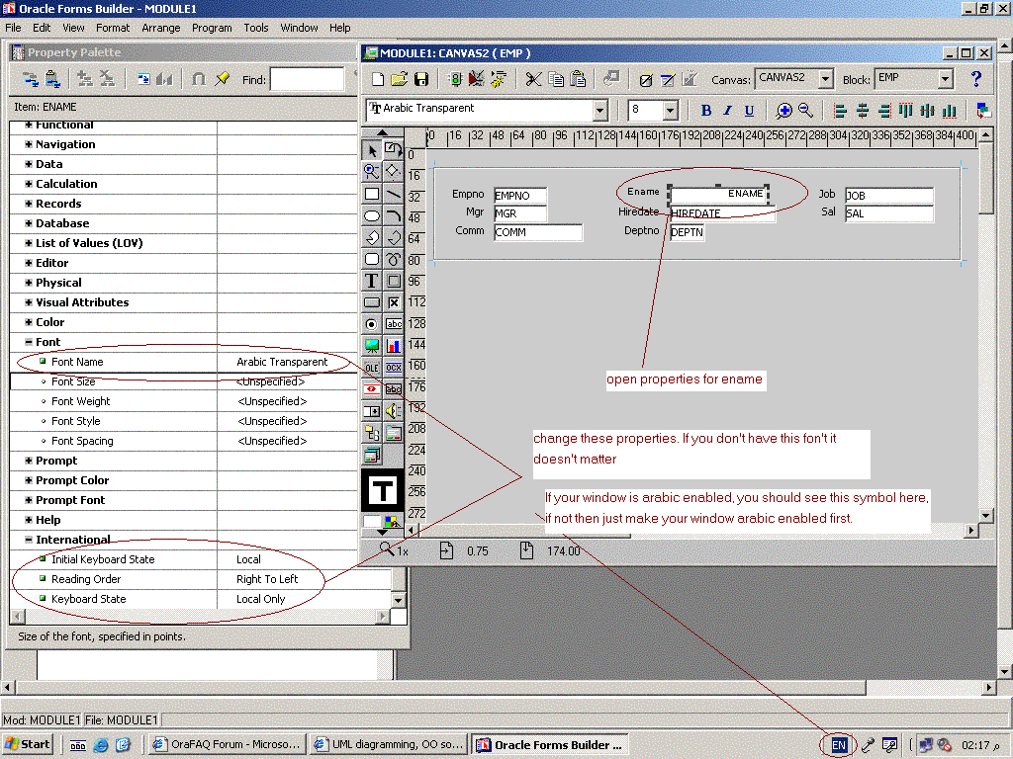The height and width of the screenshot is (759, 1013).
Task: Click the Zoom Out magnifier icon
Action: [x=805, y=111]
